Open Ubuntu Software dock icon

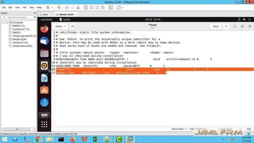[x=44, y=90]
